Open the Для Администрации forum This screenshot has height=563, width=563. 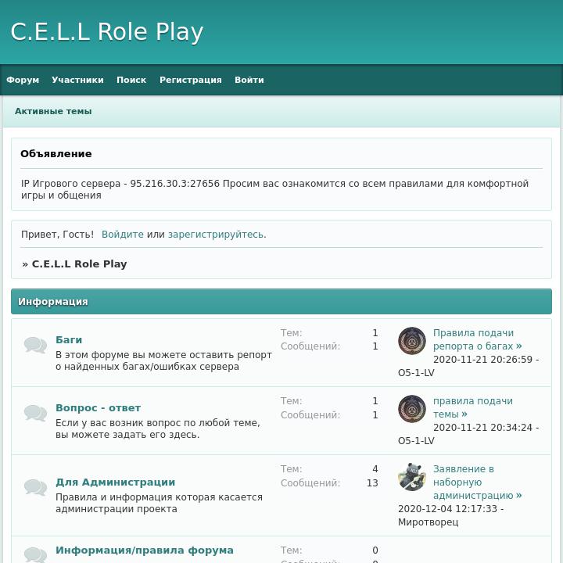point(115,482)
